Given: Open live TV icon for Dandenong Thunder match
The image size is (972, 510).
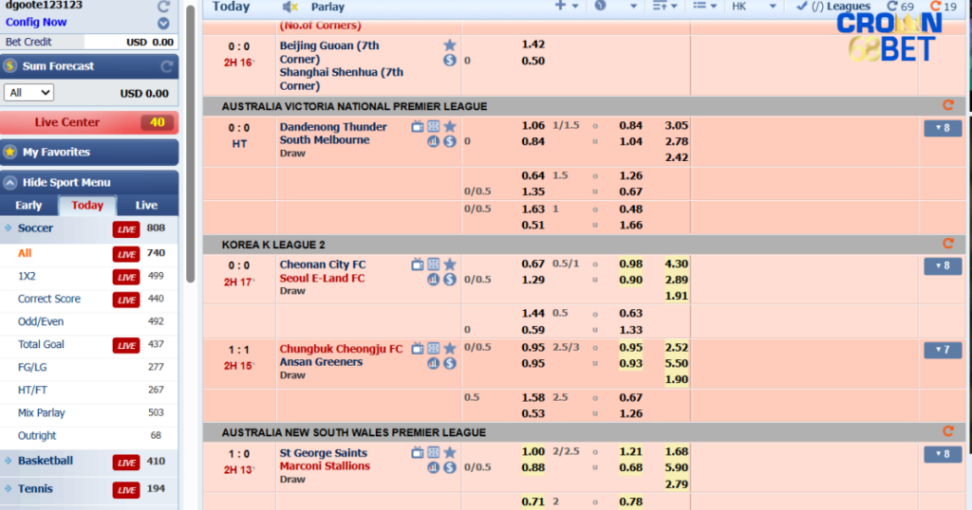Looking at the screenshot, I should coord(418,126).
